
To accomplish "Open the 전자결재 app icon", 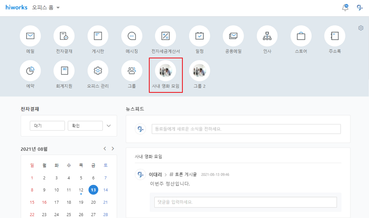I will click(64, 36).
